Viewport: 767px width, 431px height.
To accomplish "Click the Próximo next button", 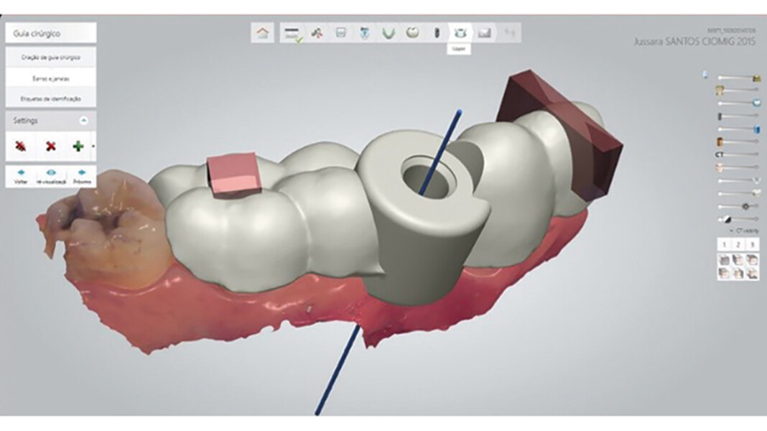I will (82, 176).
